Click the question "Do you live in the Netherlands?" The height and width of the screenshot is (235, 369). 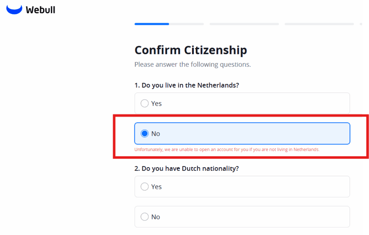tap(187, 85)
